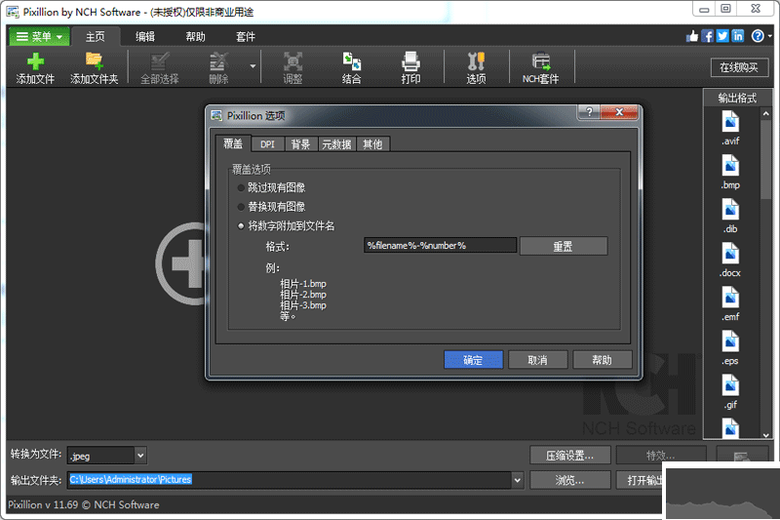This screenshot has height=520, width=780.
Task: Select the .dib output format icon
Action: tap(730, 210)
